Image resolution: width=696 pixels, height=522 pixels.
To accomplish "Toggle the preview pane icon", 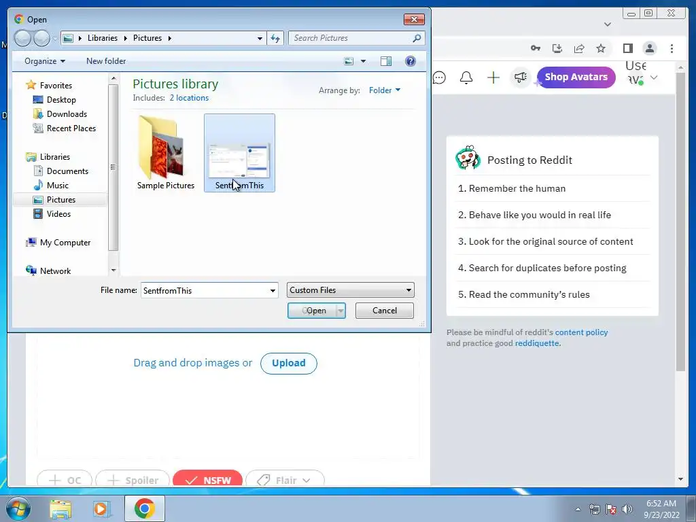I will tap(386, 61).
